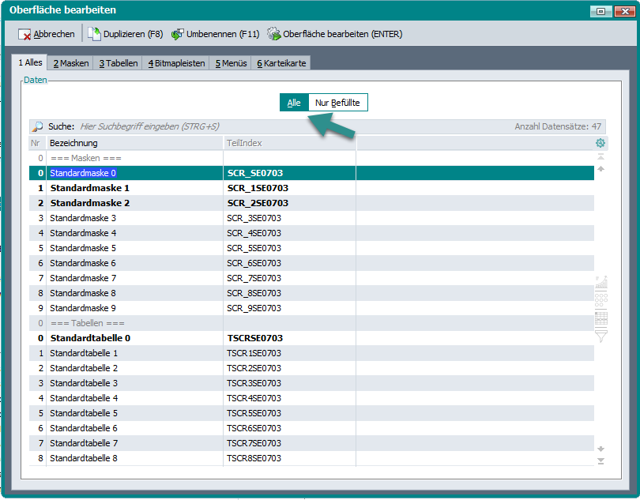This screenshot has height=500, width=640.
Task: Select the Standardmaske 5 row
Action: [83, 248]
